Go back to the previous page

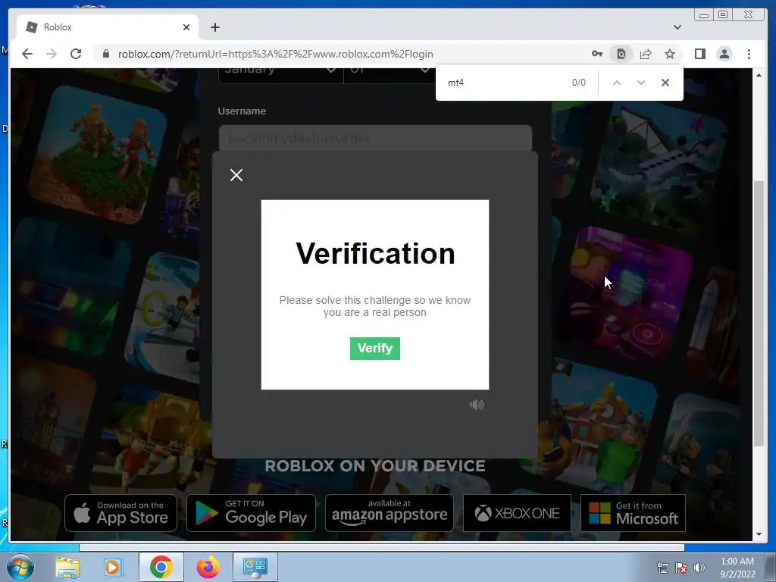(27, 54)
